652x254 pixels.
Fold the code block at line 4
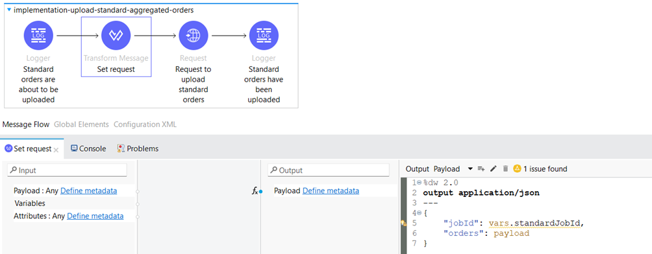click(x=419, y=213)
